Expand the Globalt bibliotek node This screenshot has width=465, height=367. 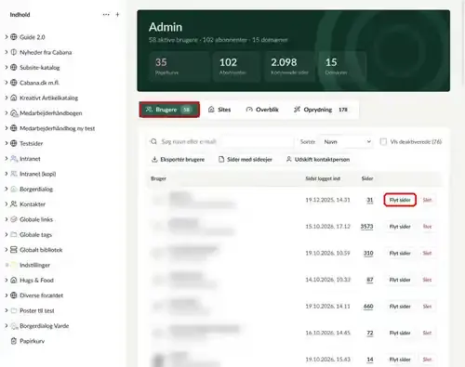(x=7, y=249)
